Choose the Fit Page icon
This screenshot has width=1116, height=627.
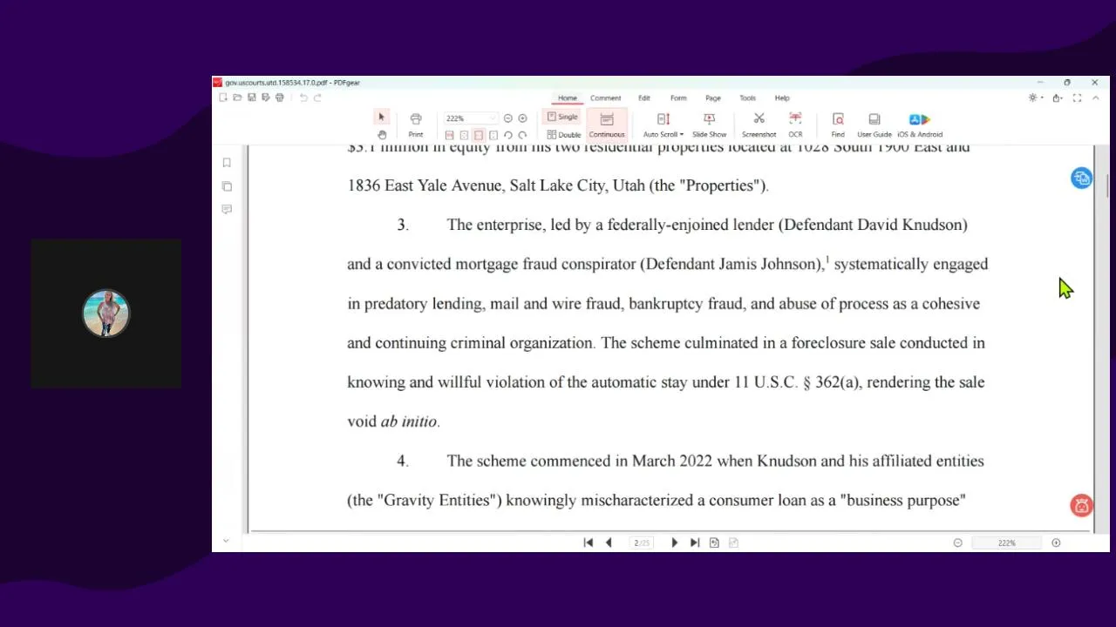tap(464, 135)
